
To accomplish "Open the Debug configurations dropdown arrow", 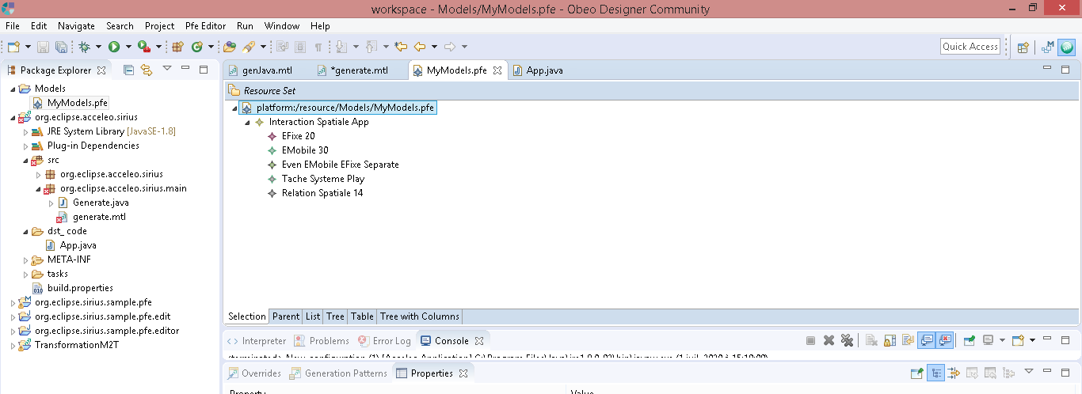I will [98, 47].
